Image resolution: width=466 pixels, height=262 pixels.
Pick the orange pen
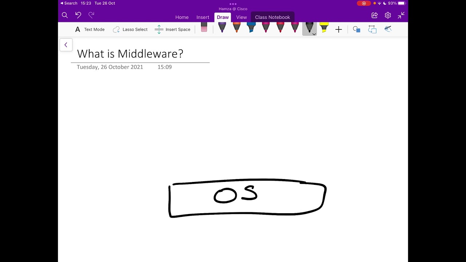coord(237,28)
